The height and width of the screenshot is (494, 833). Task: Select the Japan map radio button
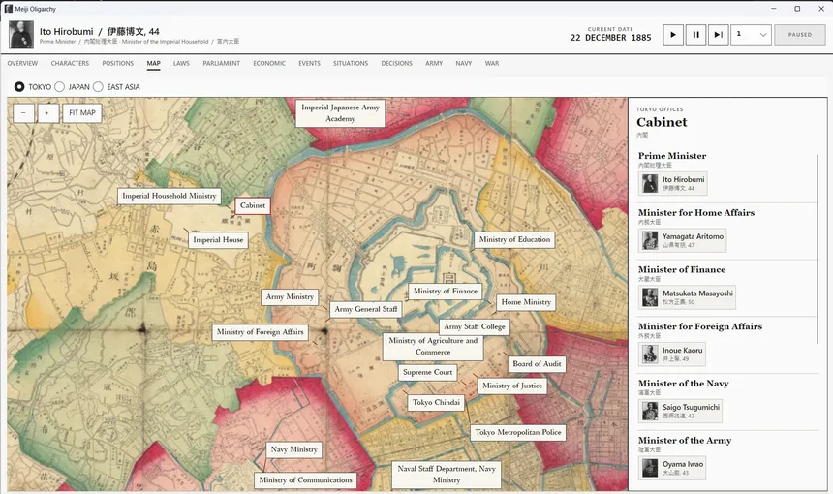point(59,86)
